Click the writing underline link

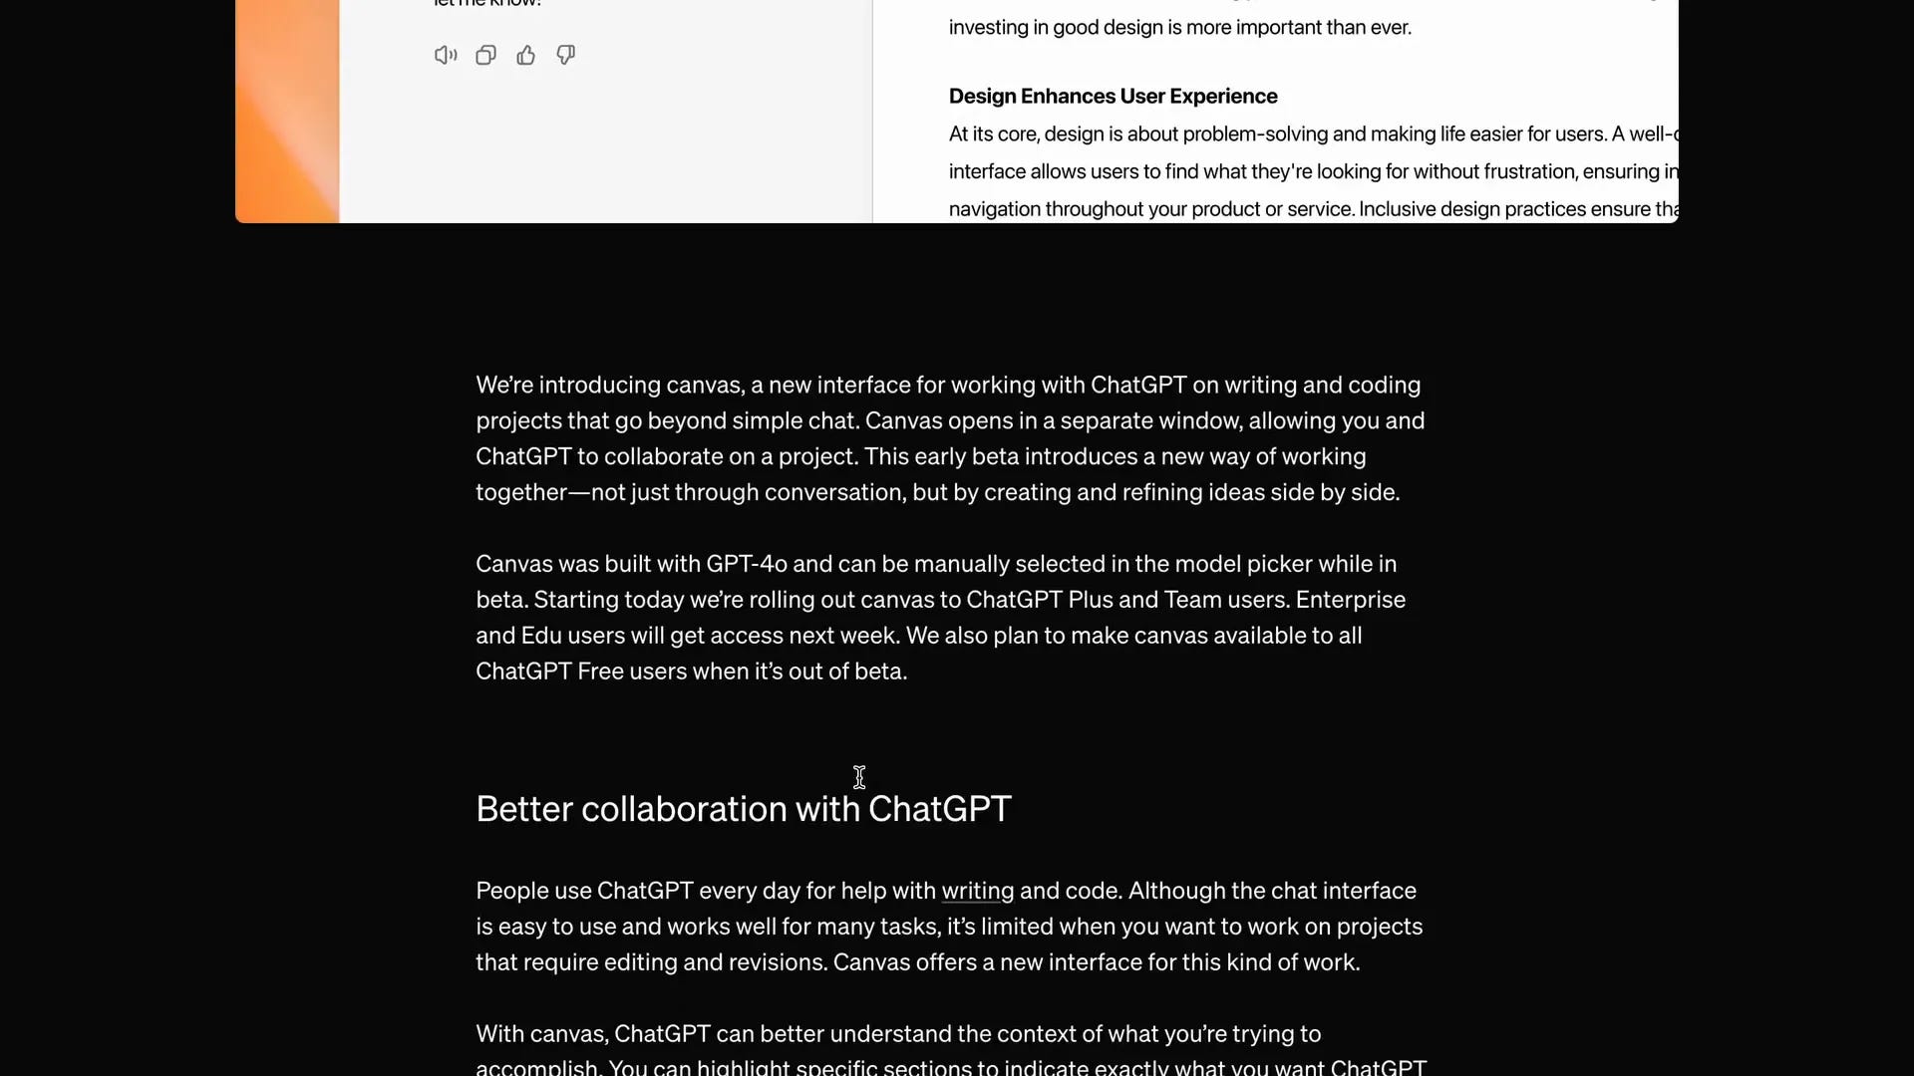(977, 891)
